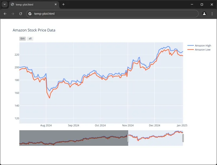Click the left range slider handle
The image size is (217, 165).
128,138
